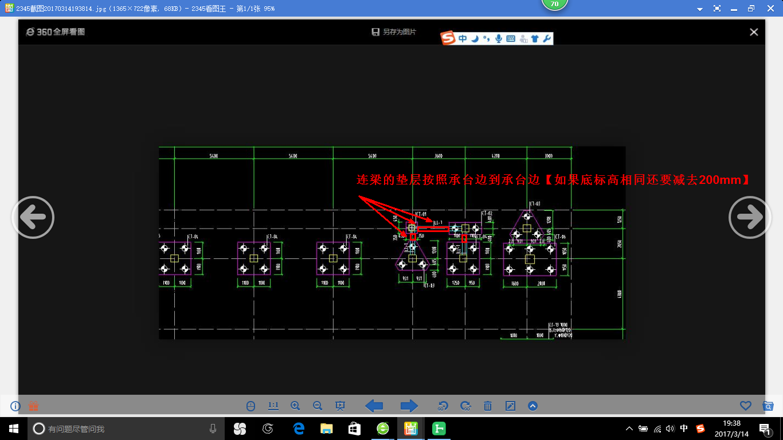Zoom in on the image
Screen dimensions: 783x440
pos(295,406)
